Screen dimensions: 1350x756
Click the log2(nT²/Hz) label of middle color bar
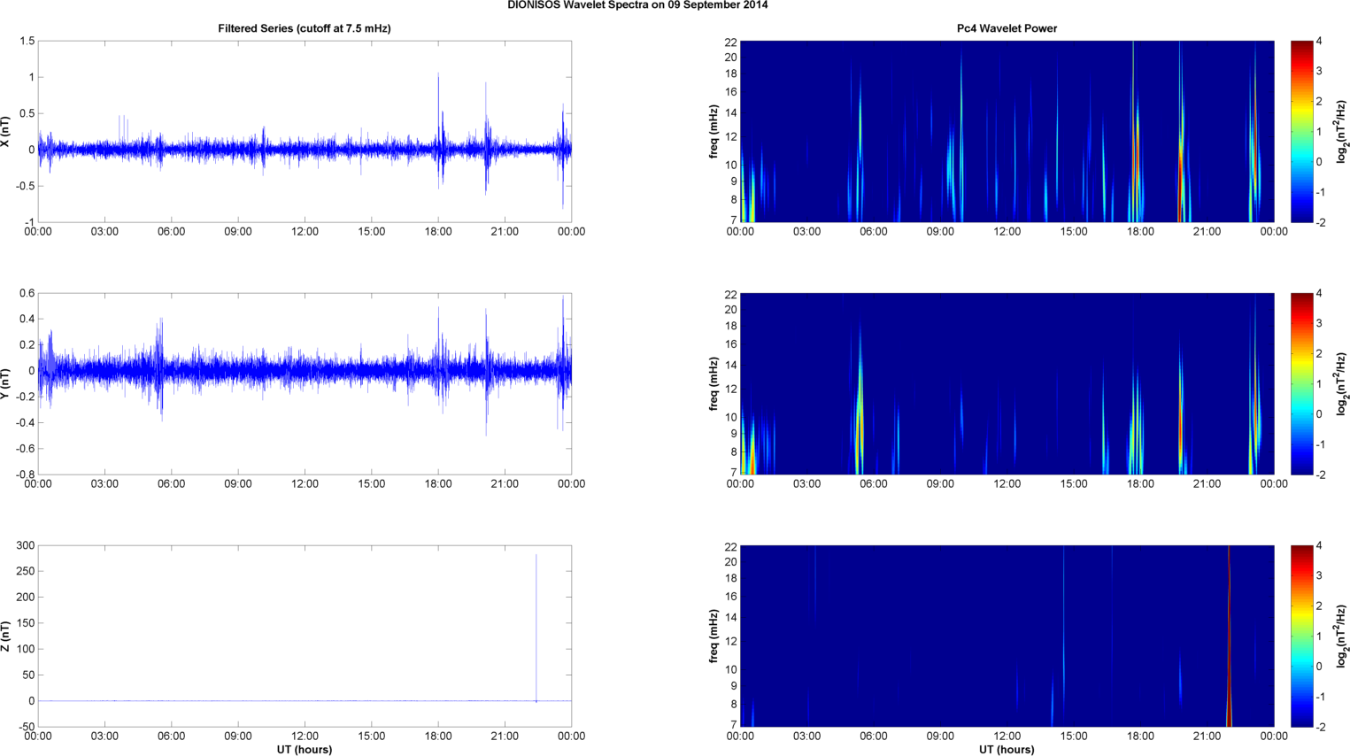pos(1342,383)
